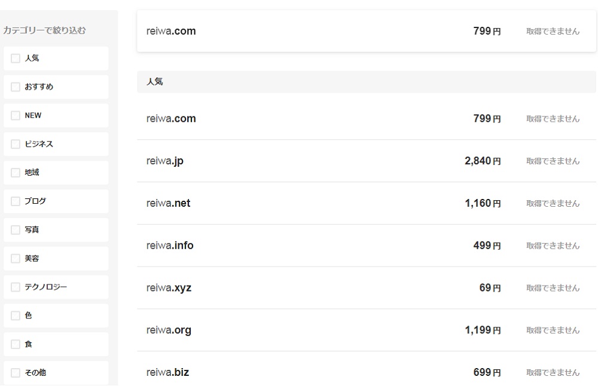Check the ブログ filter checkbox
The width and height of the screenshot is (598, 386).
(x=16, y=201)
